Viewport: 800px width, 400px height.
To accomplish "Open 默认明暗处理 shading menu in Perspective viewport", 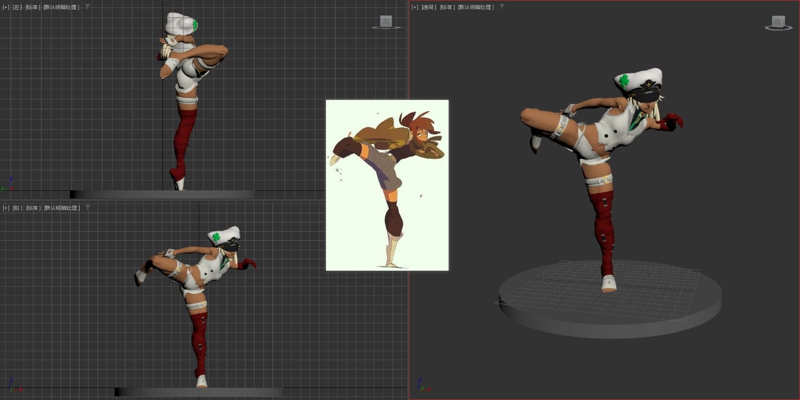I will click(x=476, y=7).
